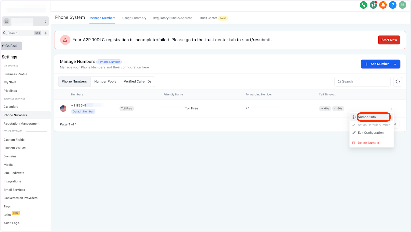This screenshot has height=232, width=411.
Task: Click the green lightning quick actions icon
Action: [46, 33]
